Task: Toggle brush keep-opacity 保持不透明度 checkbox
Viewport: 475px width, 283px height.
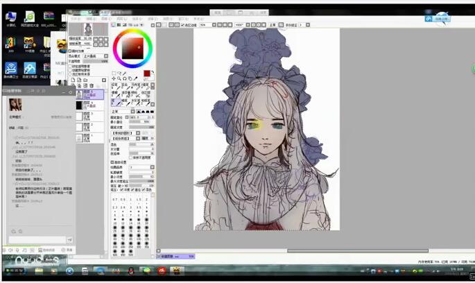Action: [x=131, y=157]
